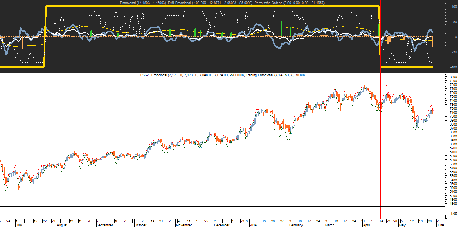Click the November month label
The image size is (458, 227).
184,225
